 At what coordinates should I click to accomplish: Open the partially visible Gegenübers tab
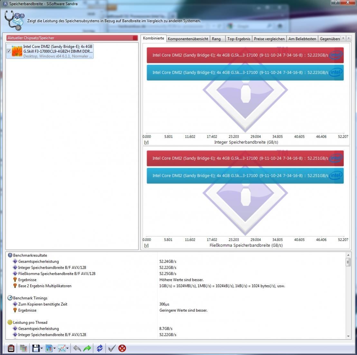pyautogui.click(x=329, y=39)
